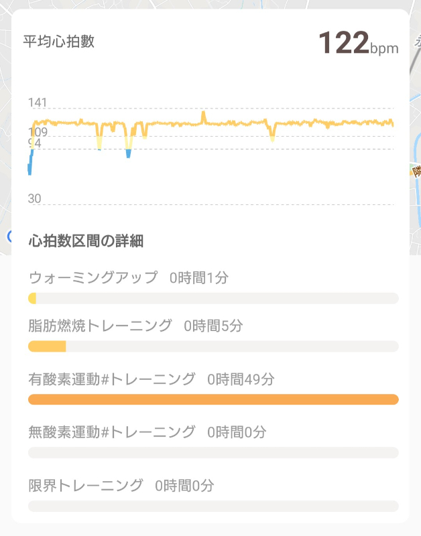The width and height of the screenshot is (421, 536).
Task: Tap the orange map label at right edge
Action: (416, 171)
